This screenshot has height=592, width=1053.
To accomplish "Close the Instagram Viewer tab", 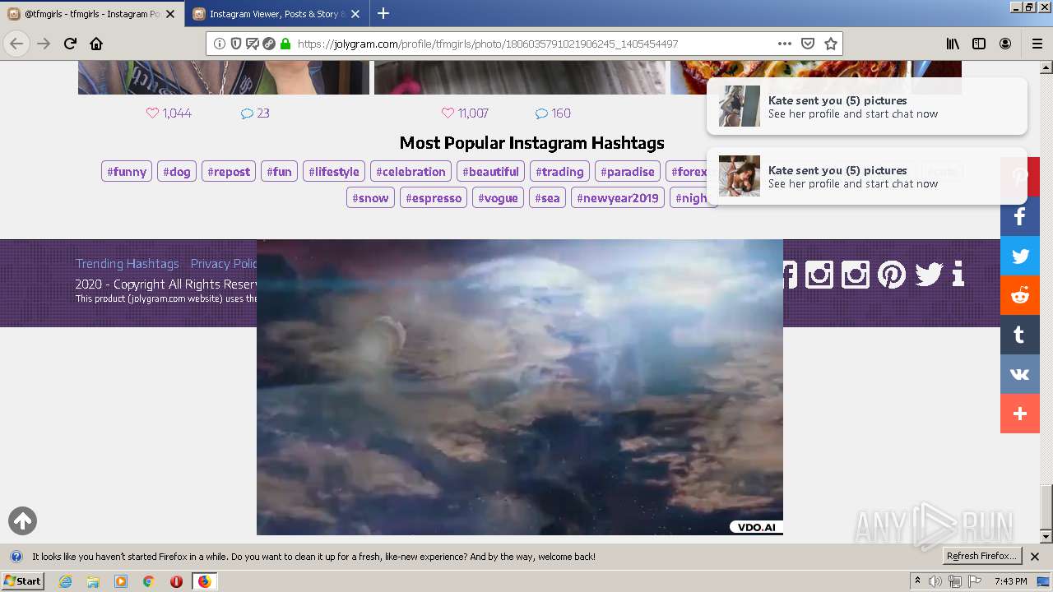I will pos(355,14).
